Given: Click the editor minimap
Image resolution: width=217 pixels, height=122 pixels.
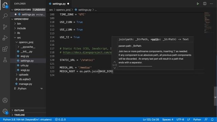Looking at the screenshot, I should pyautogui.click(x=208, y=22).
